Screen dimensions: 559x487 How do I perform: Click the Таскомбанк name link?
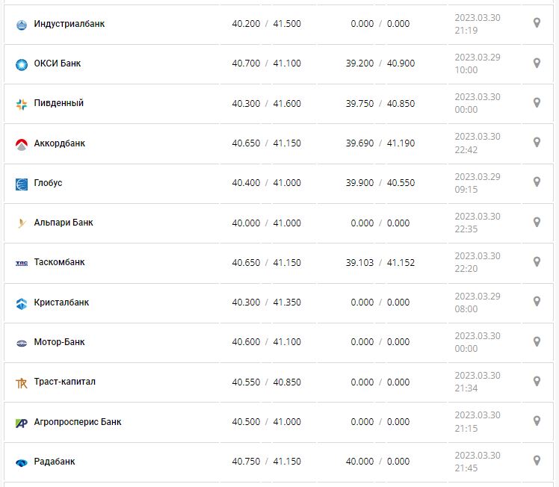tap(60, 262)
